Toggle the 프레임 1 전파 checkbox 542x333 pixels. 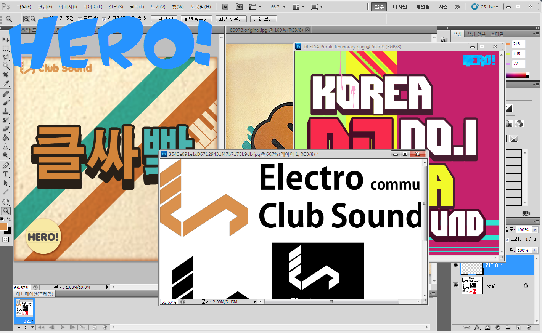[x=508, y=239]
